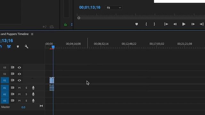The image size is (205, 115).
Task: Select the Puppers Timeline tab
Action: (x=14, y=34)
